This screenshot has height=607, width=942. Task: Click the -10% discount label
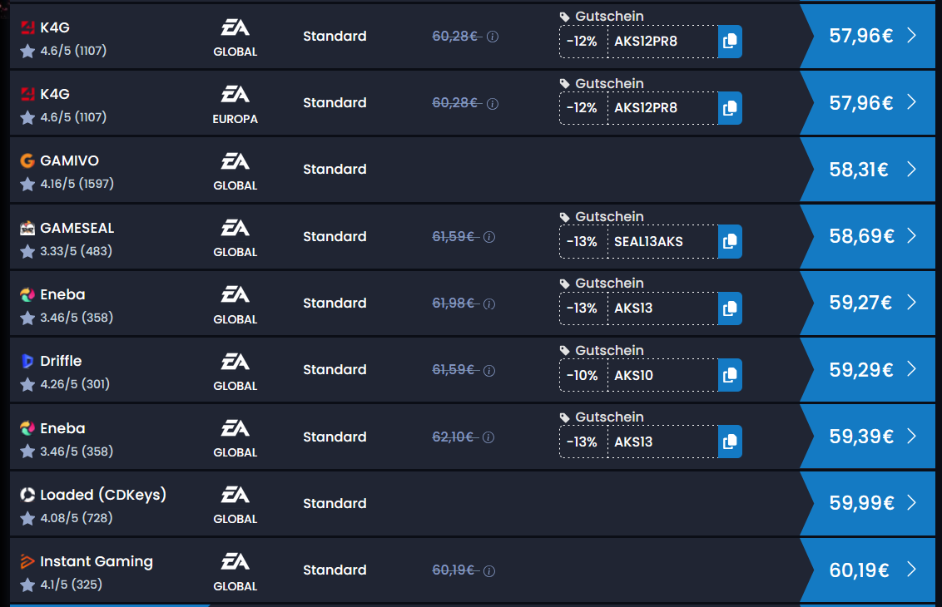click(x=582, y=375)
